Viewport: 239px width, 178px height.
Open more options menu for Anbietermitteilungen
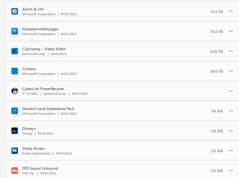click(x=231, y=31)
